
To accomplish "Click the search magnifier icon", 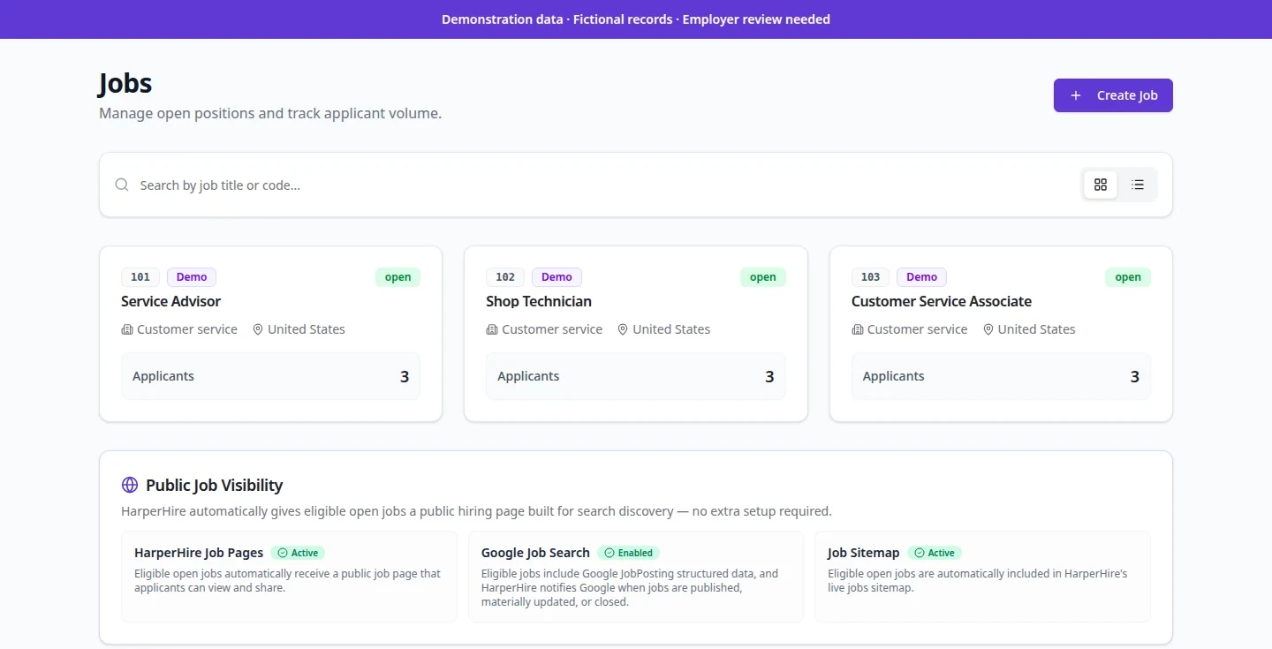I will pyautogui.click(x=122, y=185).
